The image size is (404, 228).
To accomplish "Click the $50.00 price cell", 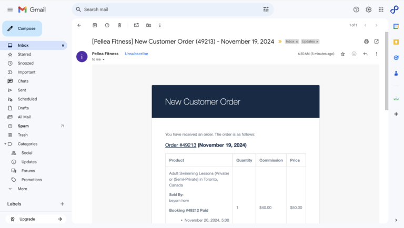I will coord(296,208).
